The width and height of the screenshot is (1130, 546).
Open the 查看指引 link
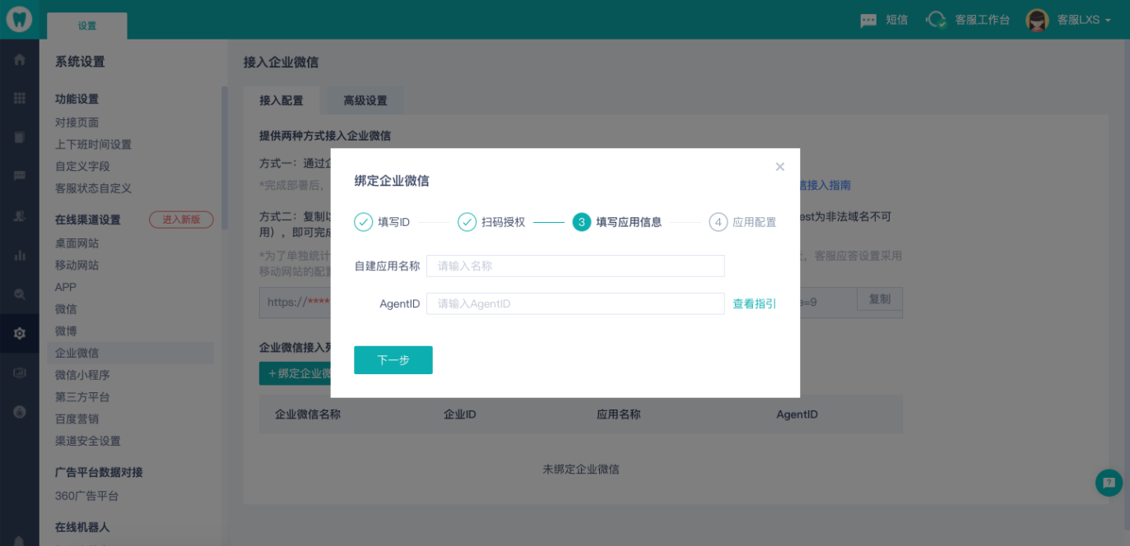pyautogui.click(x=755, y=303)
